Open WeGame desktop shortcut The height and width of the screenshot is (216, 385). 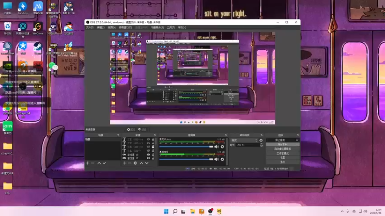38,28
